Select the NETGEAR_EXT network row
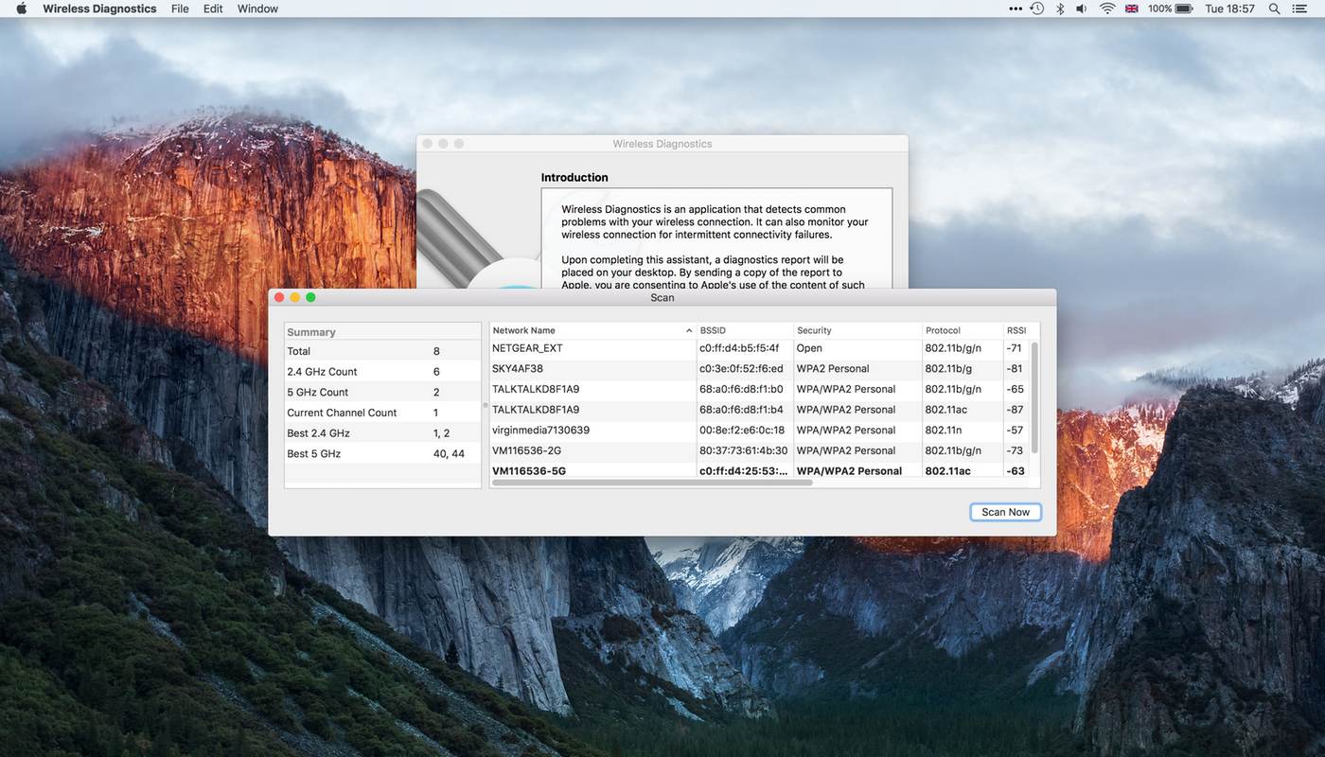This screenshot has height=757, width=1325. [x=759, y=348]
